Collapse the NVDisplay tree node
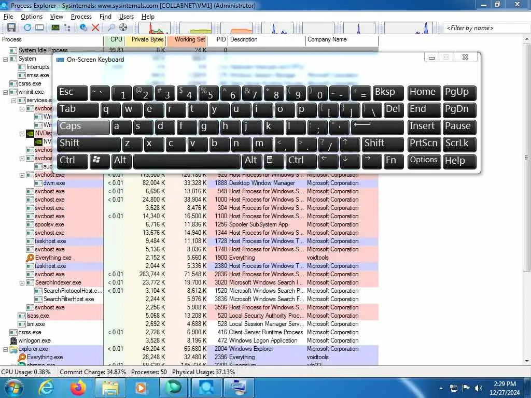The width and height of the screenshot is (531, 398). [22, 134]
